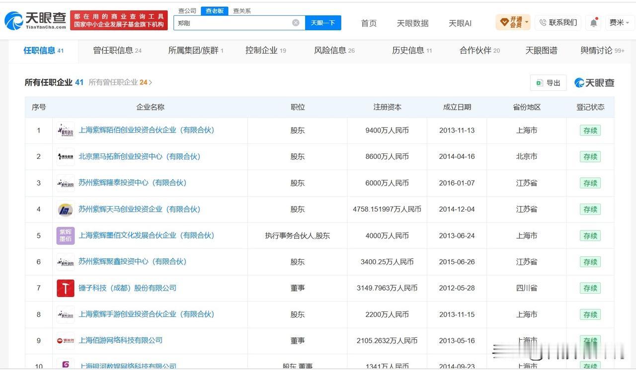636x370 pixels.
Task: Open the TianYanCha logo home link
Action: (x=35, y=20)
